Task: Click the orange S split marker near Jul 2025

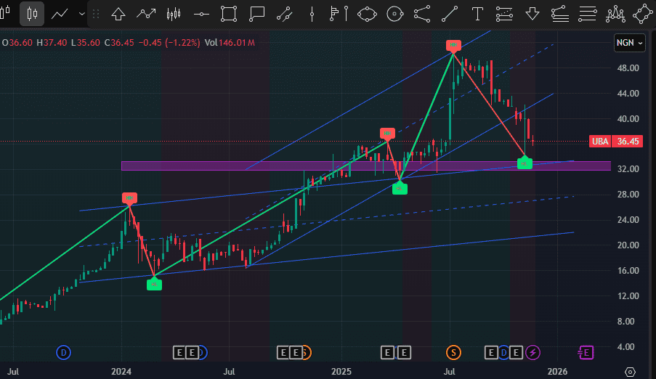Action: [x=453, y=353]
